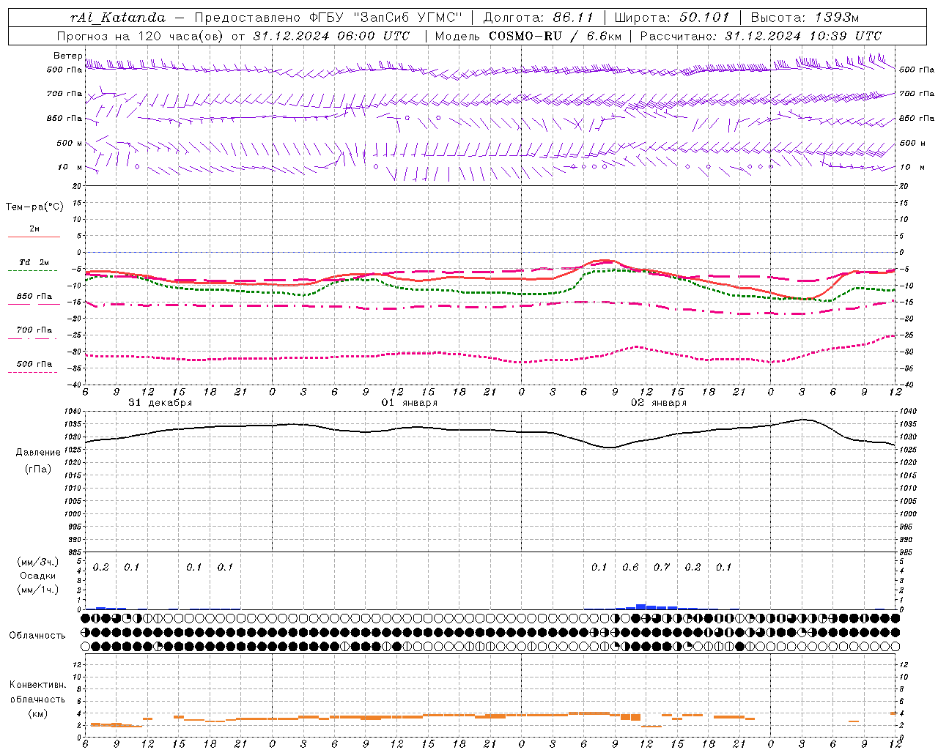Select the 500 гПа temperature legend entry

[x=34, y=364]
